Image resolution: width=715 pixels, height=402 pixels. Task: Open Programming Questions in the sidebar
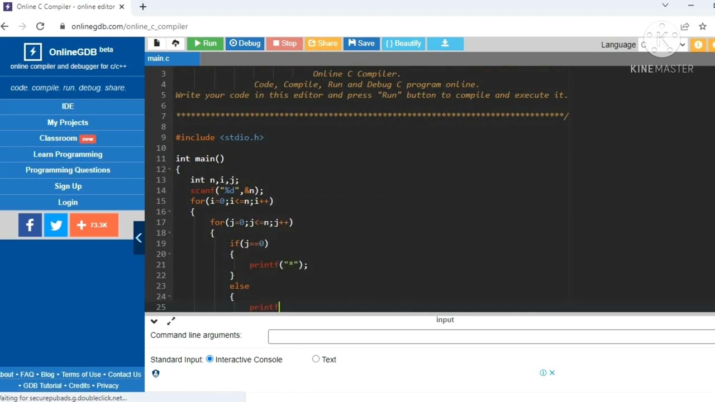68,170
